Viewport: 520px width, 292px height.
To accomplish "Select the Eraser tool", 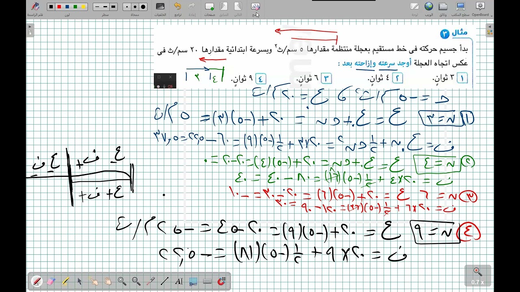I will coord(51,281).
